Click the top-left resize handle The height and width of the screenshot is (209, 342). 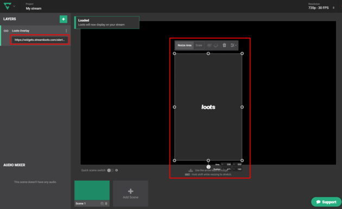[174, 53]
